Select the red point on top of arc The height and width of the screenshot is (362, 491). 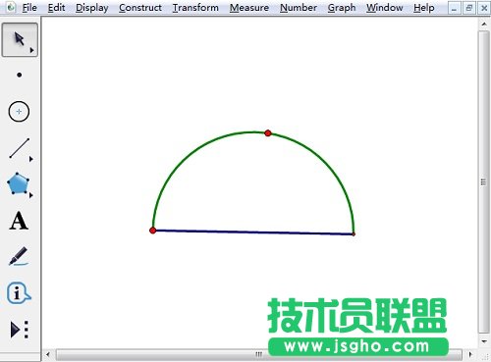pos(268,133)
